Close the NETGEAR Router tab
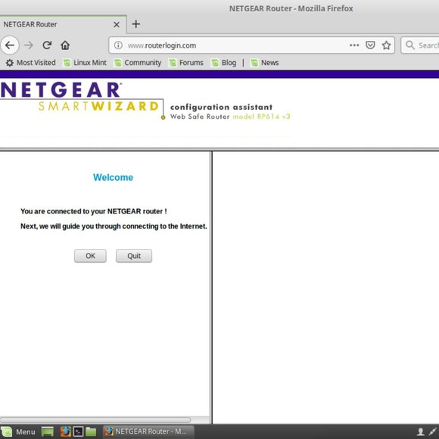439x439 pixels. click(x=117, y=25)
